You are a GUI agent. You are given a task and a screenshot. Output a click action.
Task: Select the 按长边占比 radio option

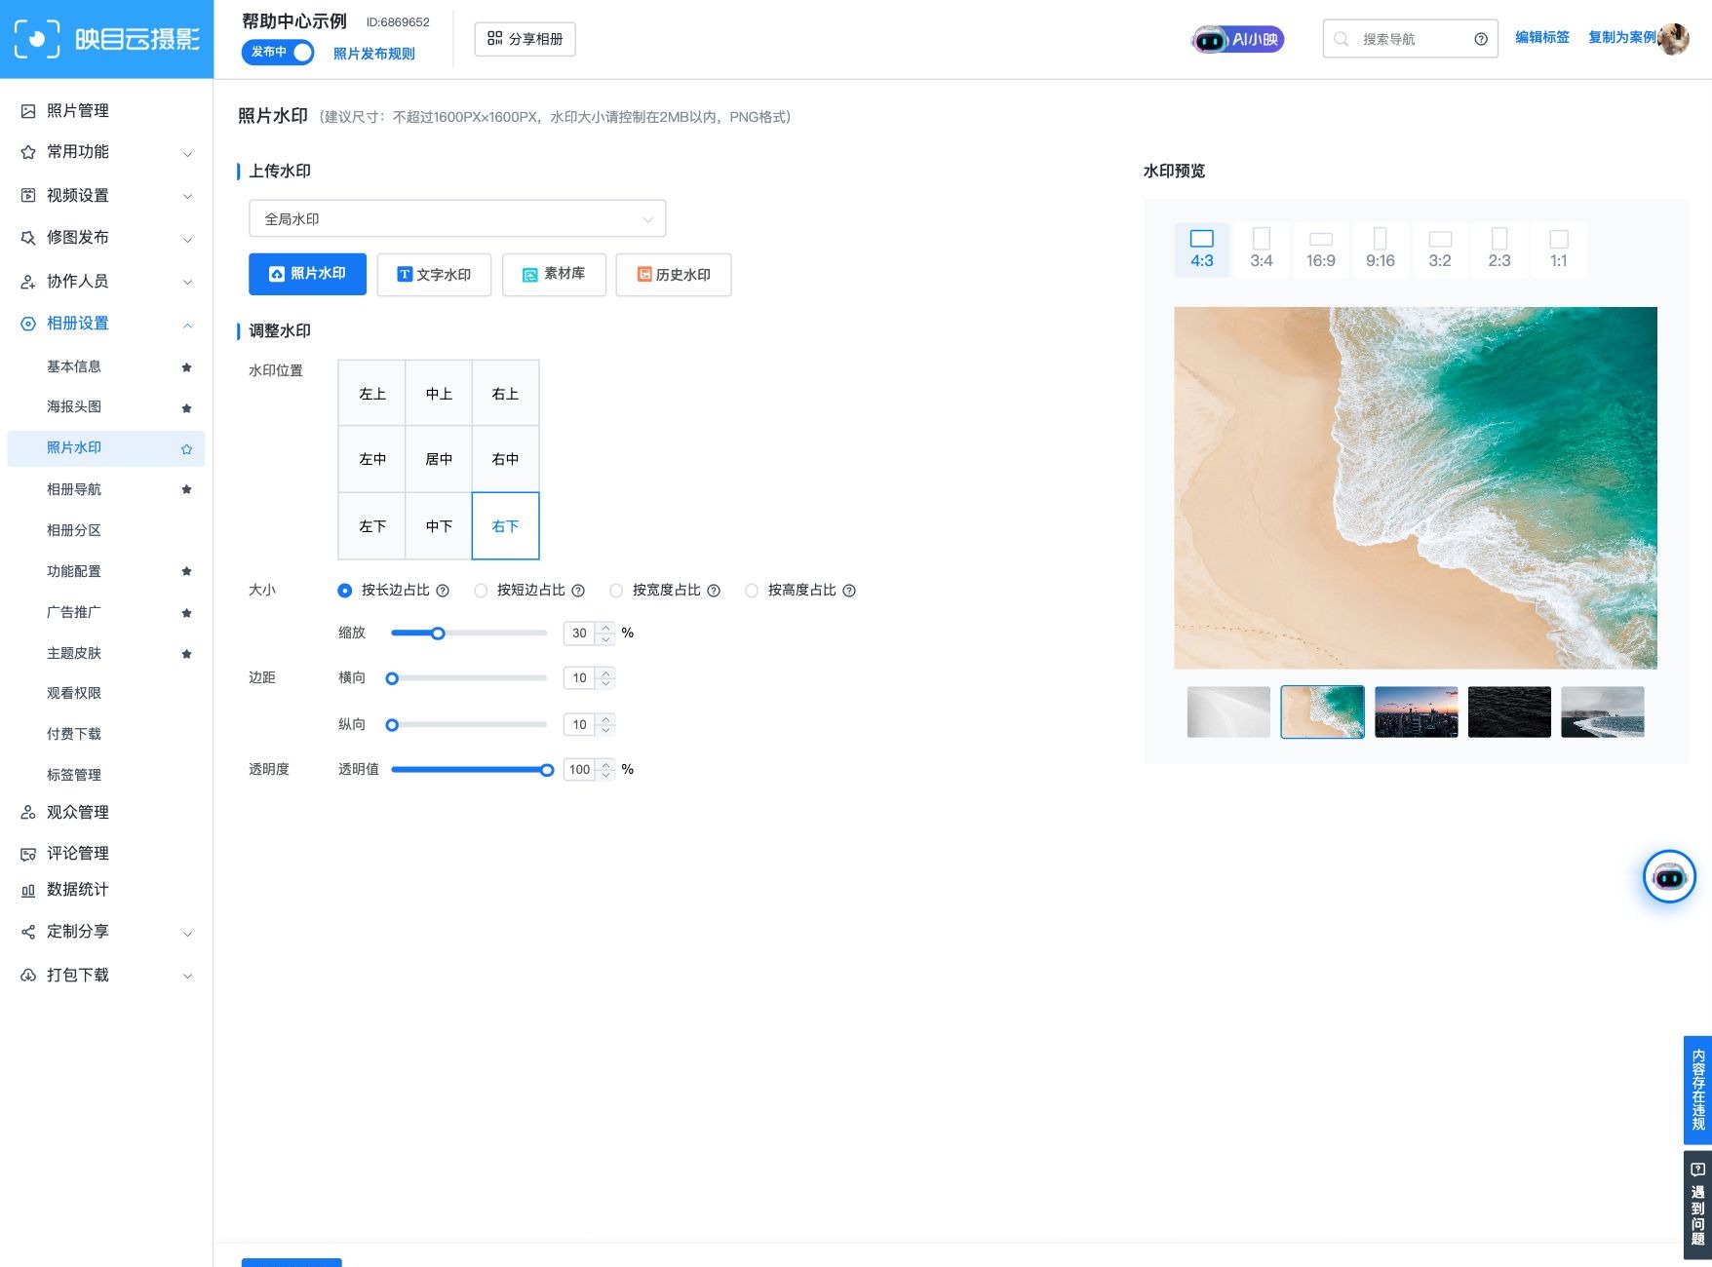coord(344,591)
